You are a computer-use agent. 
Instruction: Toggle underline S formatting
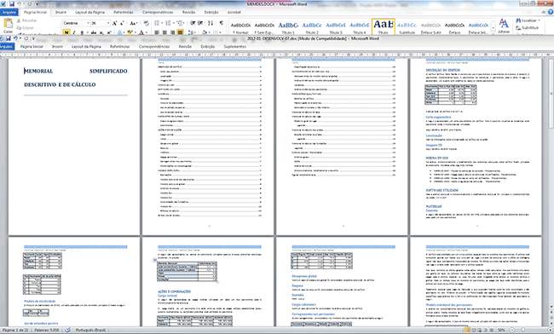(x=82, y=32)
